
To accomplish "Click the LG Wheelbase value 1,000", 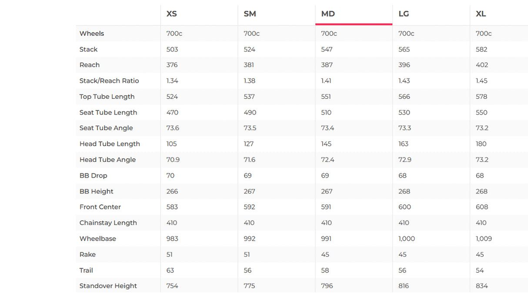I will click(407, 239).
